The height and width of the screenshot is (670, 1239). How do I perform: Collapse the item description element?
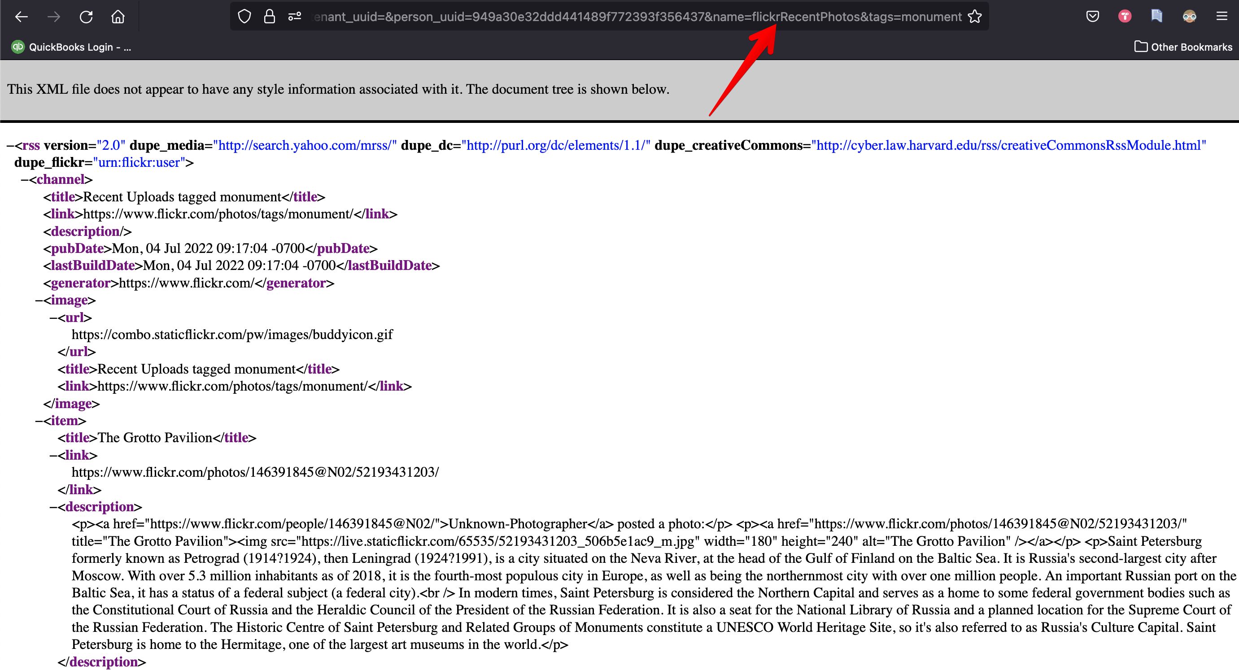53,507
